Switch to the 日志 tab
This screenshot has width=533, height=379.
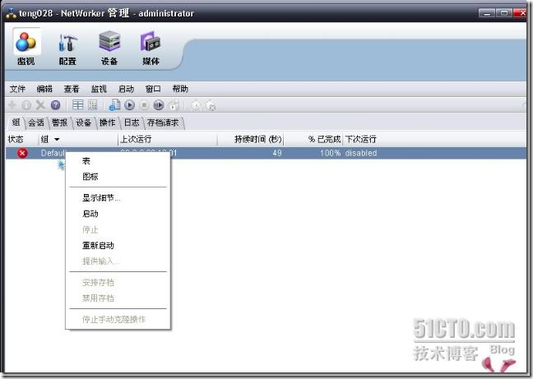pos(132,122)
